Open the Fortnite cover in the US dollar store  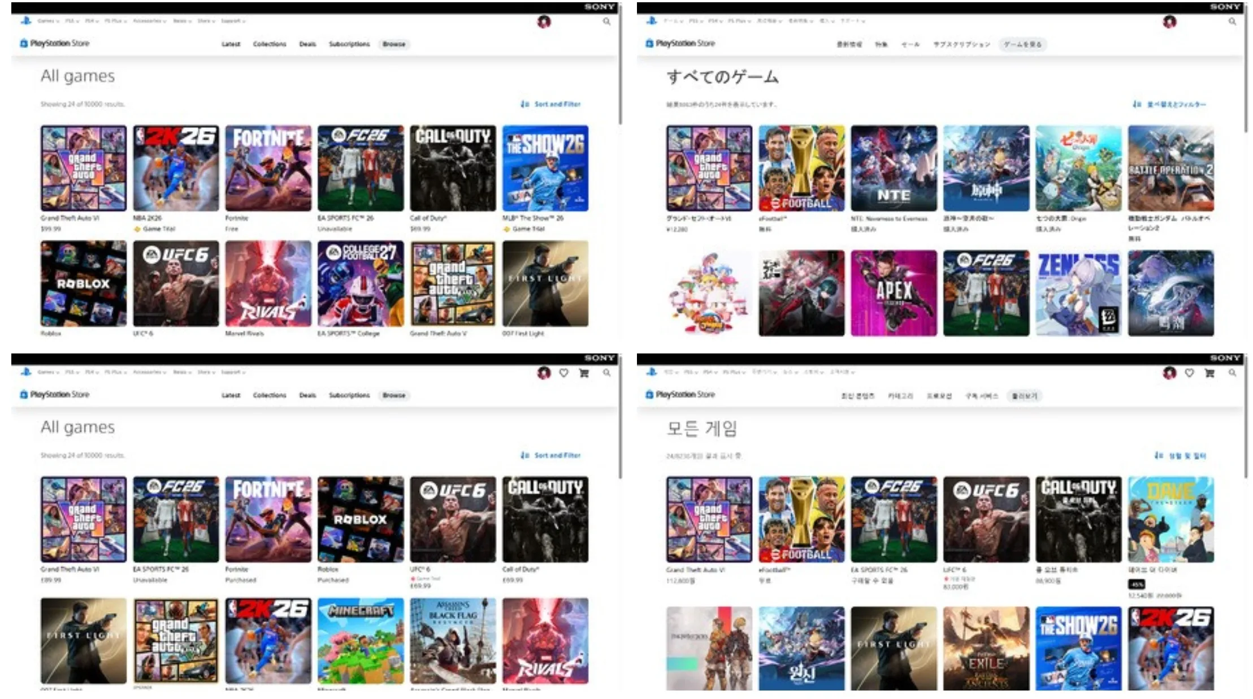pos(268,168)
